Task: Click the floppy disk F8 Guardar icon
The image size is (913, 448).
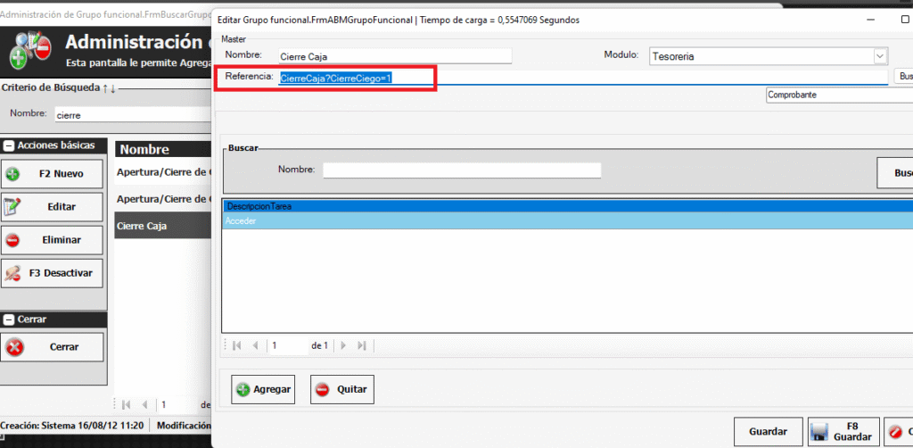Action: click(x=819, y=432)
